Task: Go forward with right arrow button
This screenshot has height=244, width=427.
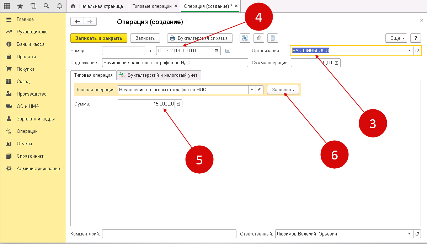Action: [90, 22]
